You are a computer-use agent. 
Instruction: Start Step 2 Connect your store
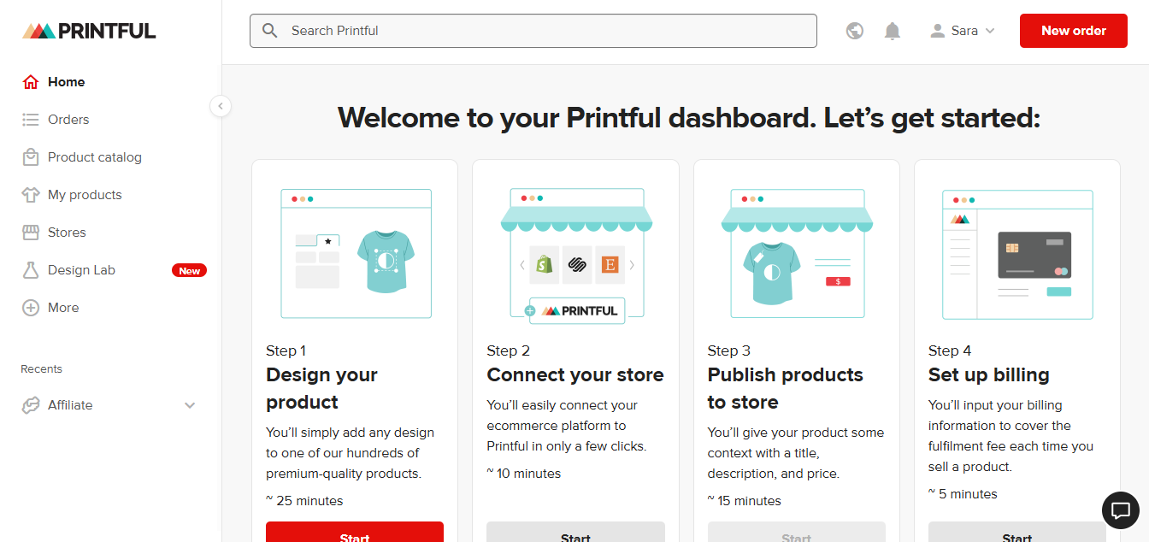[x=575, y=532]
